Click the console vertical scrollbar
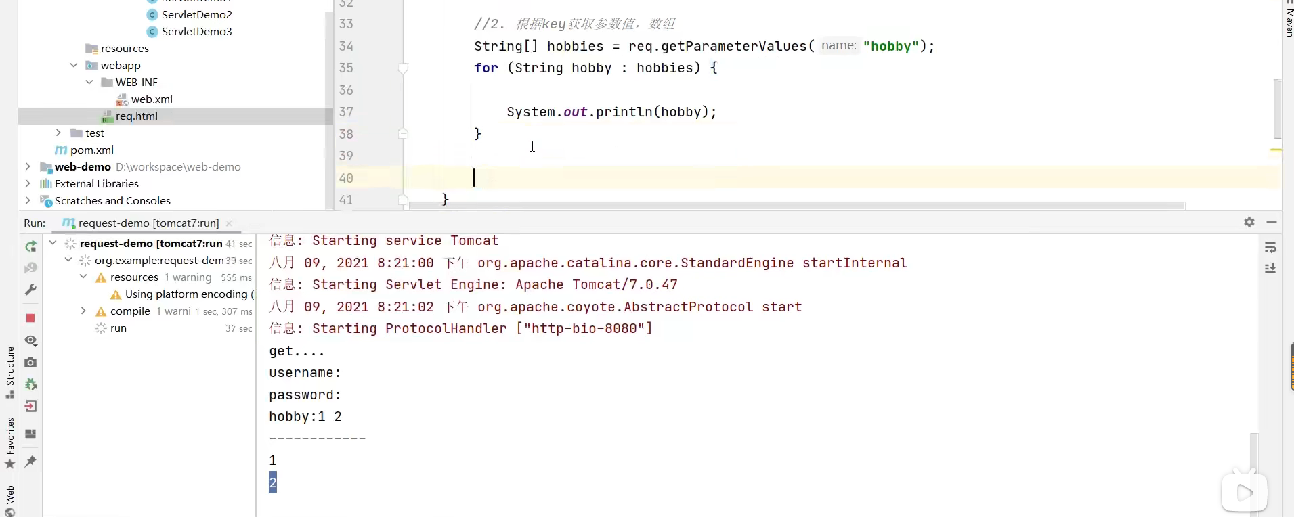Image resolution: width=1294 pixels, height=517 pixels. [1253, 474]
